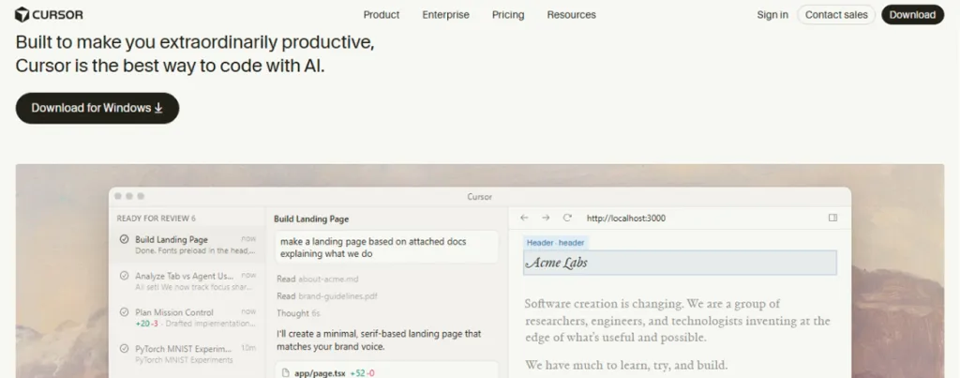This screenshot has height=378, width=960.
Task: Click the 10m timestamp on PyTorch row
Action: pos(248,348)
